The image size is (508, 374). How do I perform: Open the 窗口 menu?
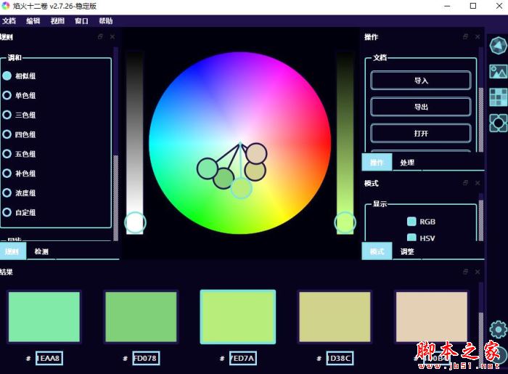tap(81, 21)
